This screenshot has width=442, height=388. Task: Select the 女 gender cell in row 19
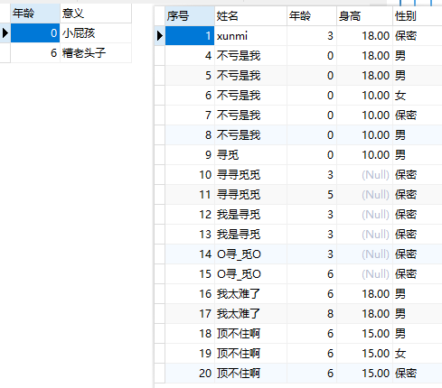tap(418, 354)
